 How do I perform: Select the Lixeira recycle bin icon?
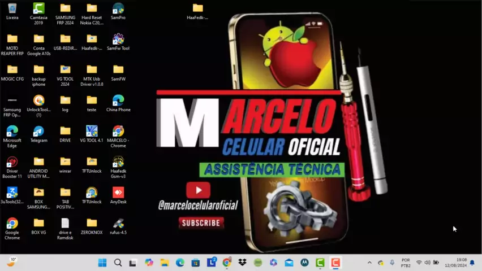point(12,9)
